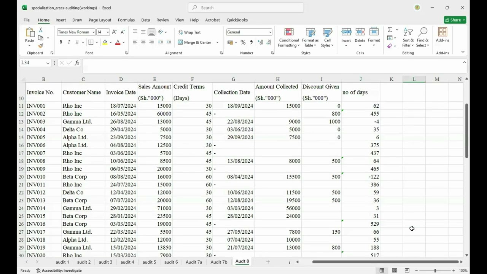The image size is (487, 274).
Task: Increase font size with the larger A icon
Action: [x=114, y=32]
